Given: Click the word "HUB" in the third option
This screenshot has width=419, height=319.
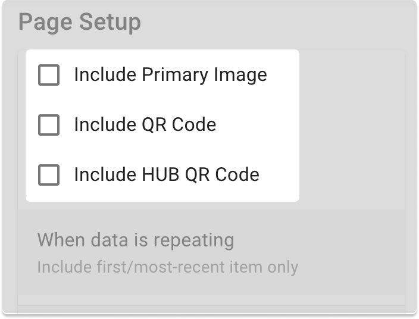Looking at the screenshot, I should coord(161,176).
